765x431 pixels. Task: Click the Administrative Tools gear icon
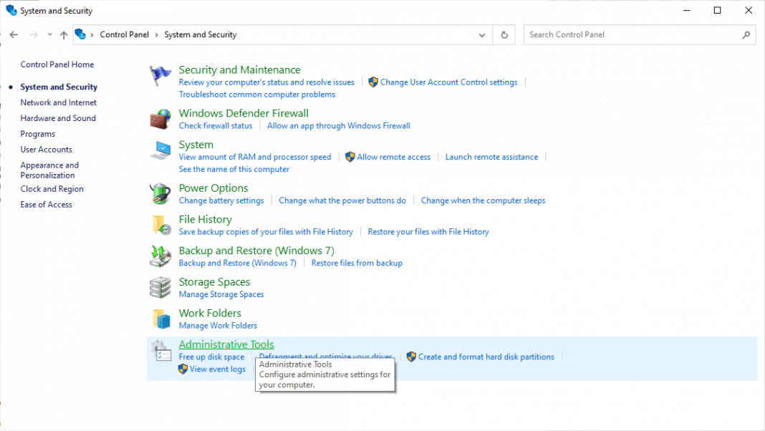pos(160,351)
